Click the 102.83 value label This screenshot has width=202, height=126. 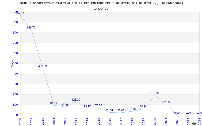pyautogui.click(x=166, y=102)
